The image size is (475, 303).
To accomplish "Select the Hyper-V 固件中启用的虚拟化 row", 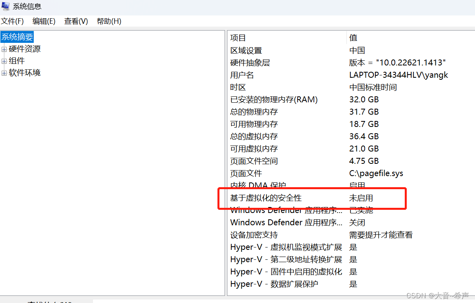I will 352,272.
